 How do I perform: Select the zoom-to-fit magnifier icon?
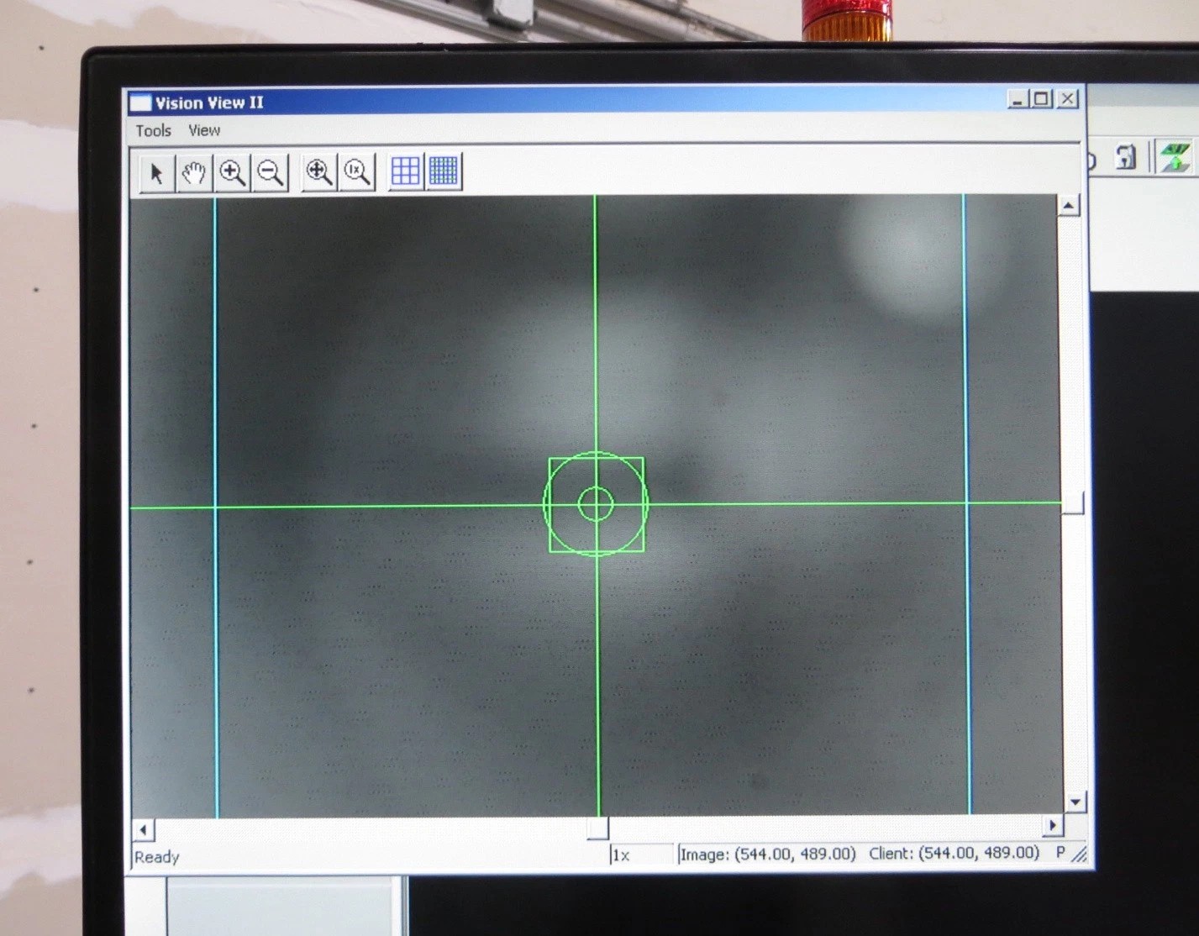coord(319,172)
